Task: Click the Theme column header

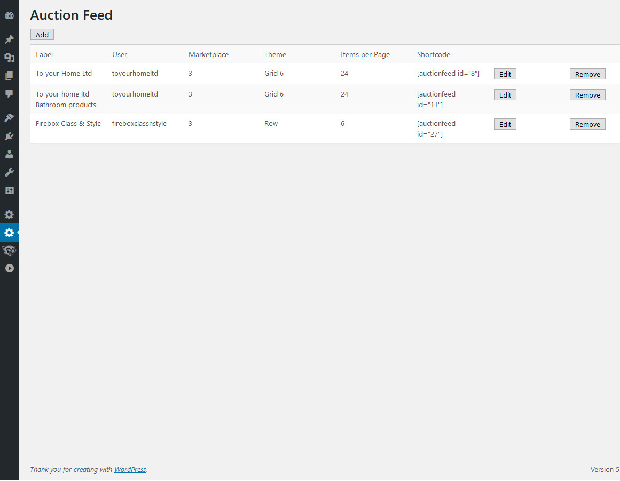Action: click(275, 54)
